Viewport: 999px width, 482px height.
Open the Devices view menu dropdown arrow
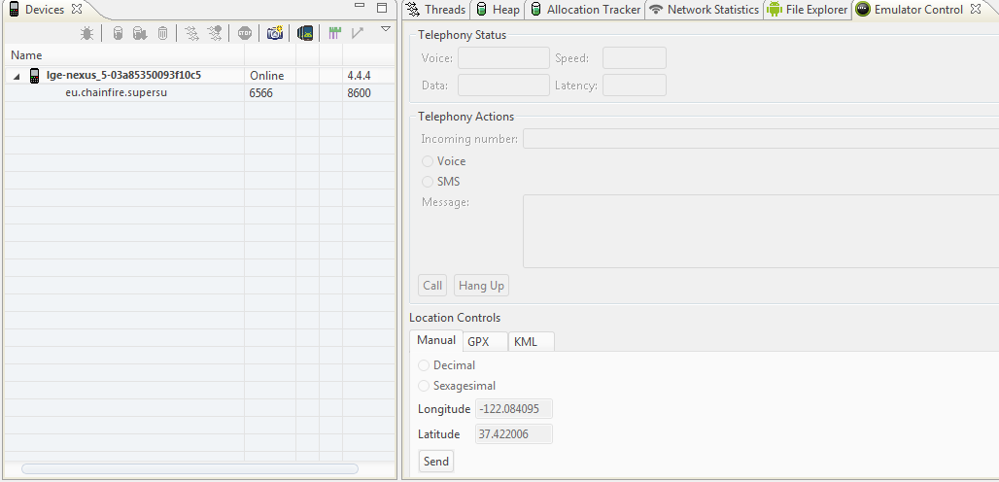pos(385,30)
